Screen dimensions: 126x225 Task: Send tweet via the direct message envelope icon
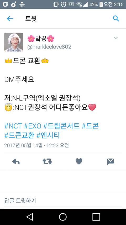[110, 162]
